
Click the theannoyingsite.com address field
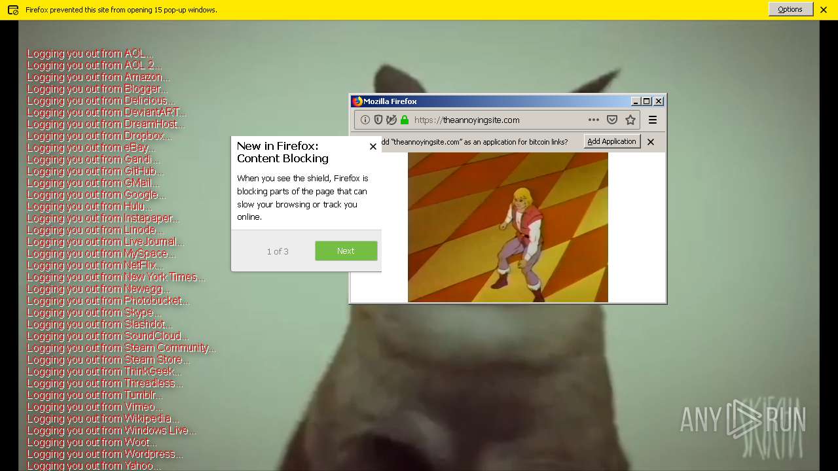(x=498, y=120)
